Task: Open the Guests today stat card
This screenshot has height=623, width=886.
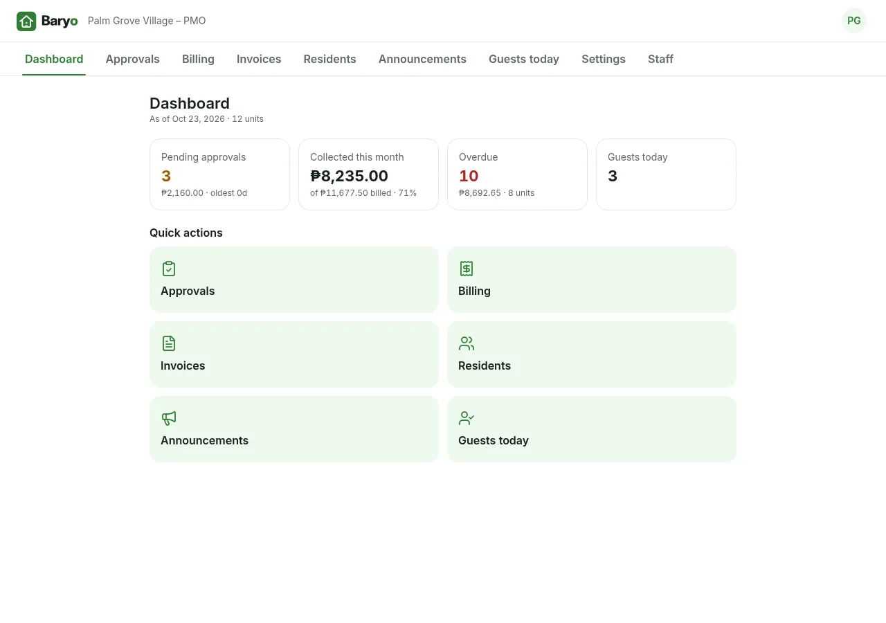Action: (666, 174)
